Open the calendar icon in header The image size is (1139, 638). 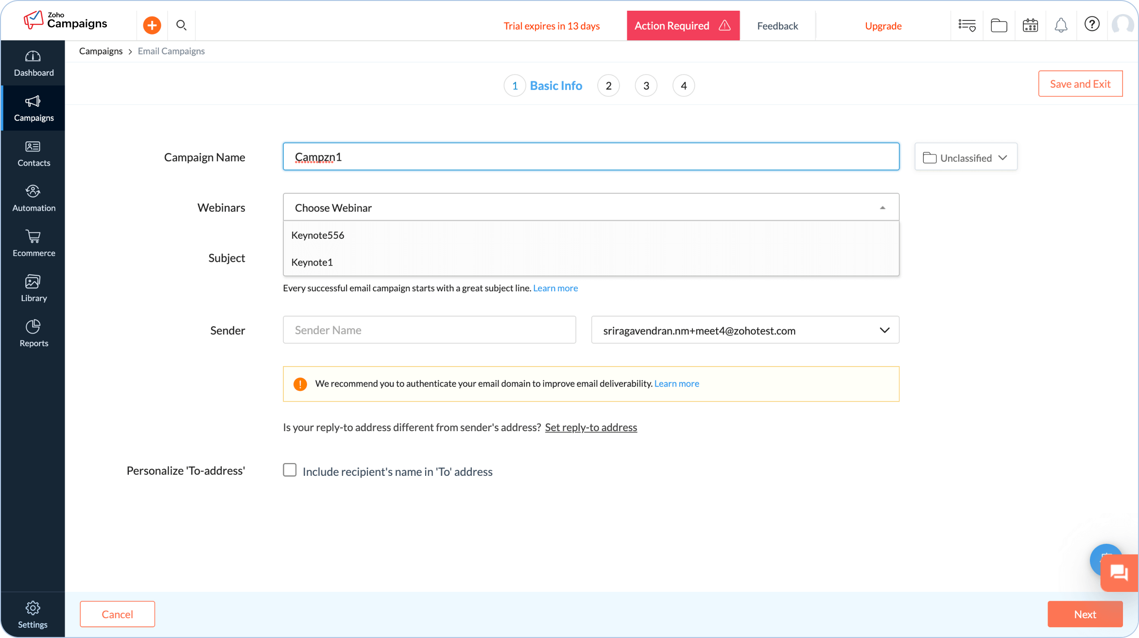[x=1030, y=25]
